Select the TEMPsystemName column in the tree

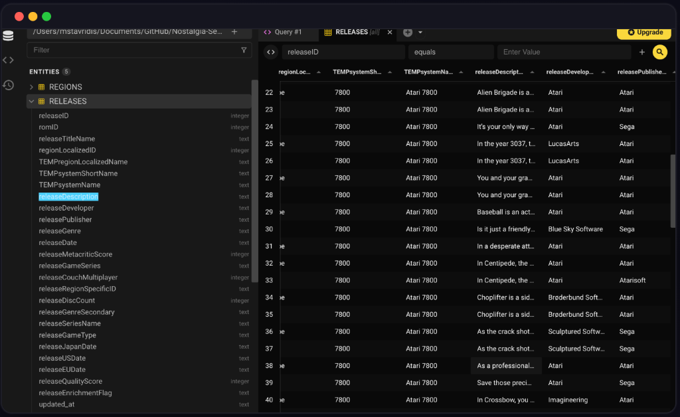69,185
